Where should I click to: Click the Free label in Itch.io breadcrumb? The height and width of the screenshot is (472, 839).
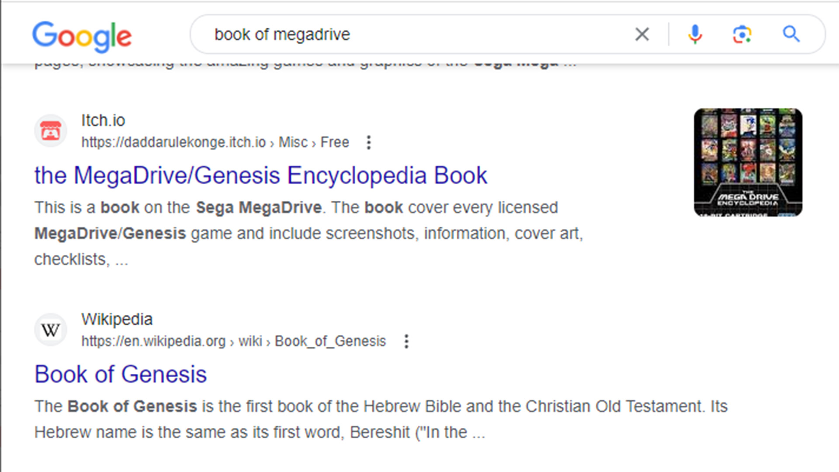point(334,142)
